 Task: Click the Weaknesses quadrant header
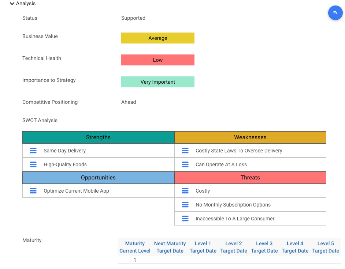tap(250, 137)
